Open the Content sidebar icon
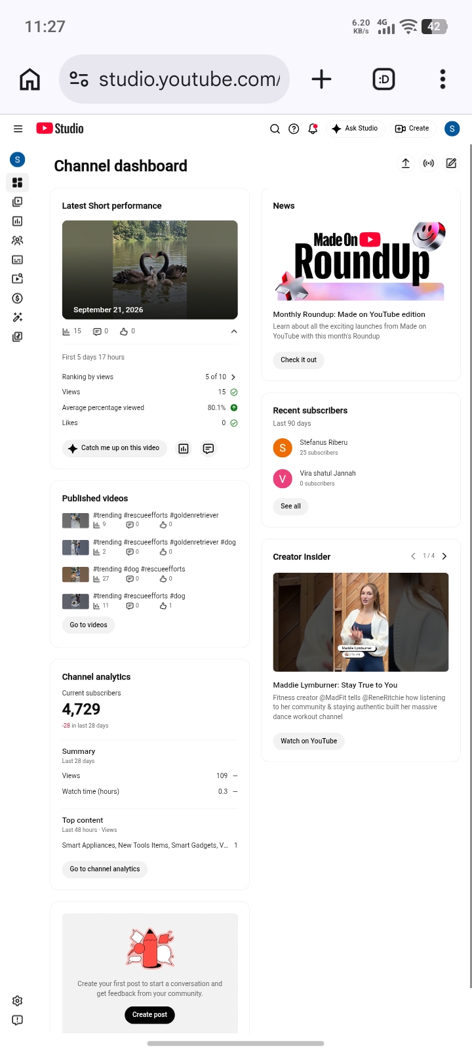The height and width of the screenshot is (1055, 472). [x=18, y=202]
